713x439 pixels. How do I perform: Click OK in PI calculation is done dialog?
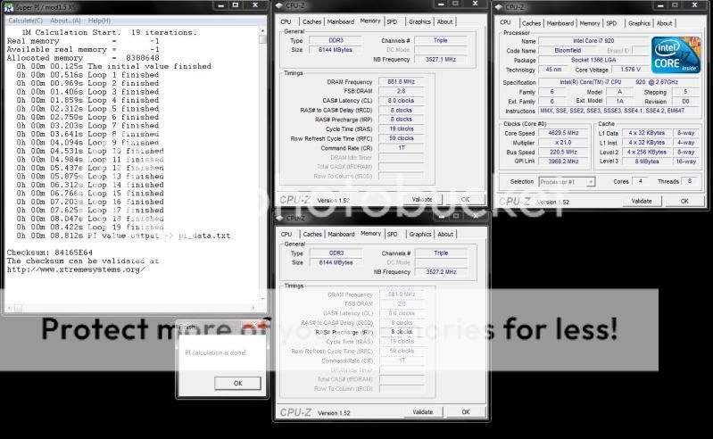click(x=237, y=383)
